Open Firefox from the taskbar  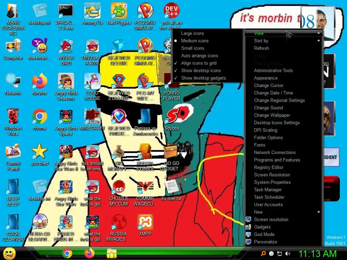[89, 253]
